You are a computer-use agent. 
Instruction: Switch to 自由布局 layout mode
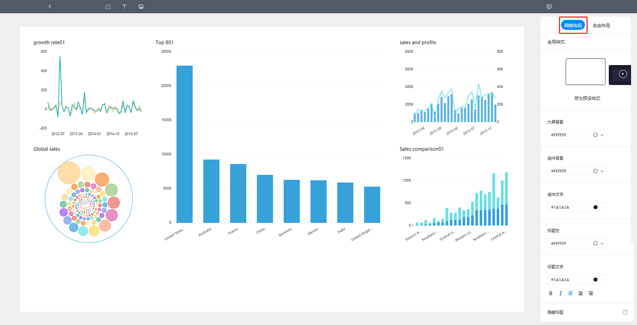[601, 25]
